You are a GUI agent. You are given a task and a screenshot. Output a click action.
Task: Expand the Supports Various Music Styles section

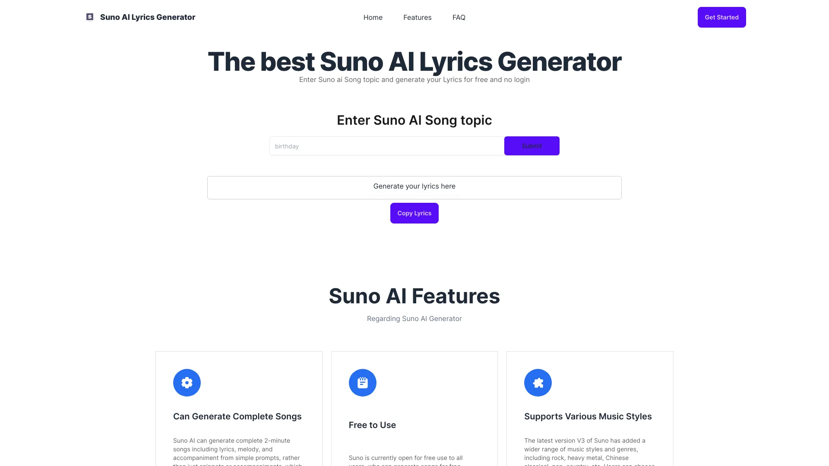588,416
